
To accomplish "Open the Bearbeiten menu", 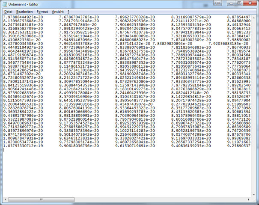I will point(24,11).
